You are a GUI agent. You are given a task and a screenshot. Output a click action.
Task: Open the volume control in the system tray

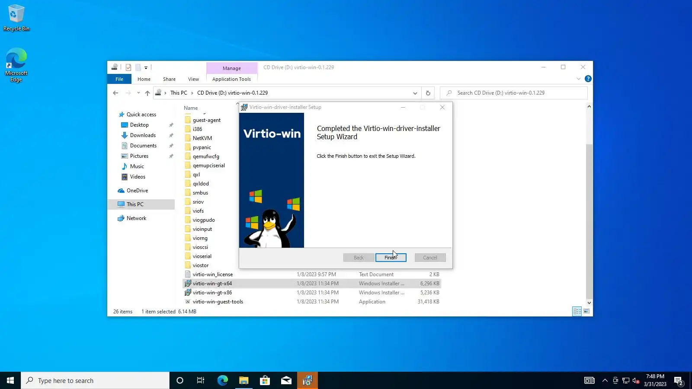coord(636,380)
